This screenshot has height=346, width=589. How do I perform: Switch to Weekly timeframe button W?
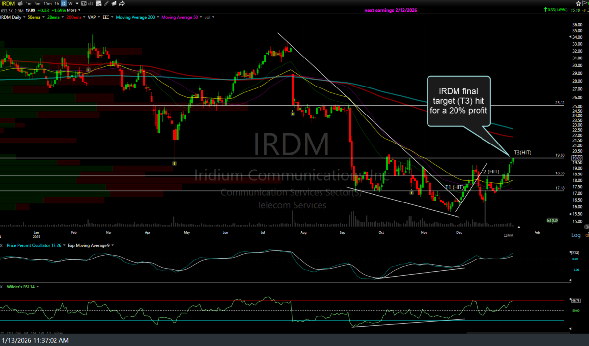pyautogui.click(x=70, y=3)
